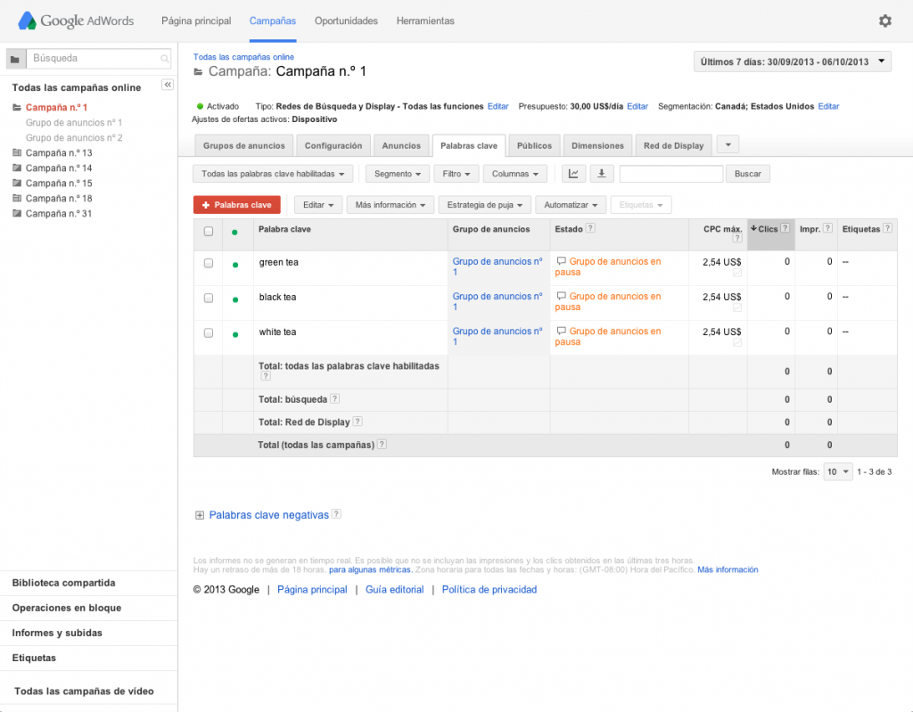Screen dimensions: 913x712
Task: Open the settings gear menu
Action: 884,20
